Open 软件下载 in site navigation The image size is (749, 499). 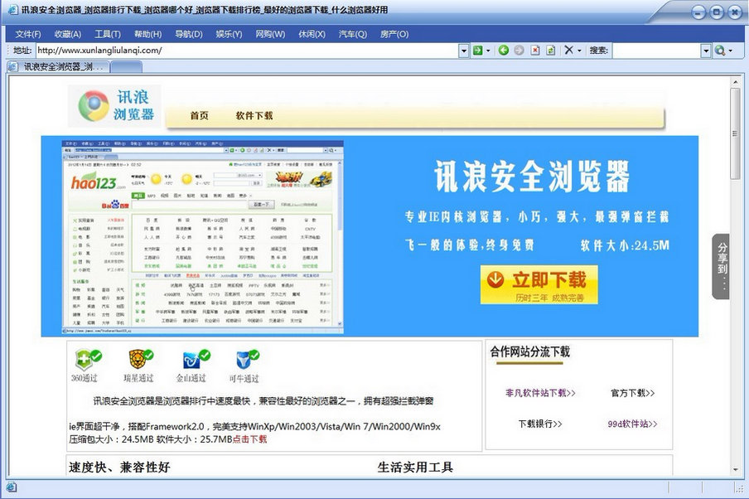254,115
